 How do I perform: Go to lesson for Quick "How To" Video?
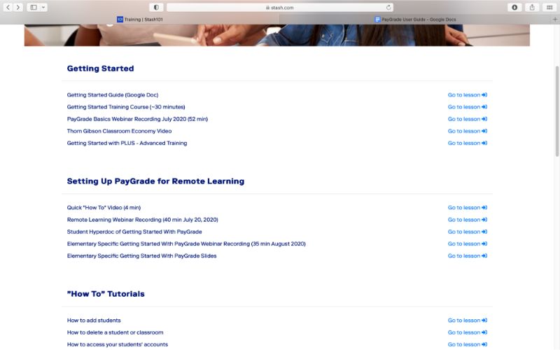(x=467, y=207)
